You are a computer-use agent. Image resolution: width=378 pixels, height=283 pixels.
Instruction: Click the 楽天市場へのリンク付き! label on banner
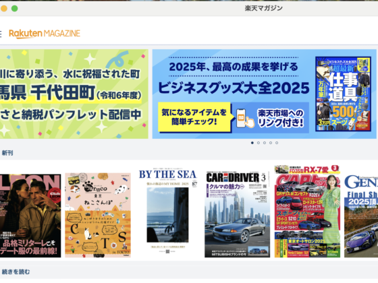(x=281, y=118)
